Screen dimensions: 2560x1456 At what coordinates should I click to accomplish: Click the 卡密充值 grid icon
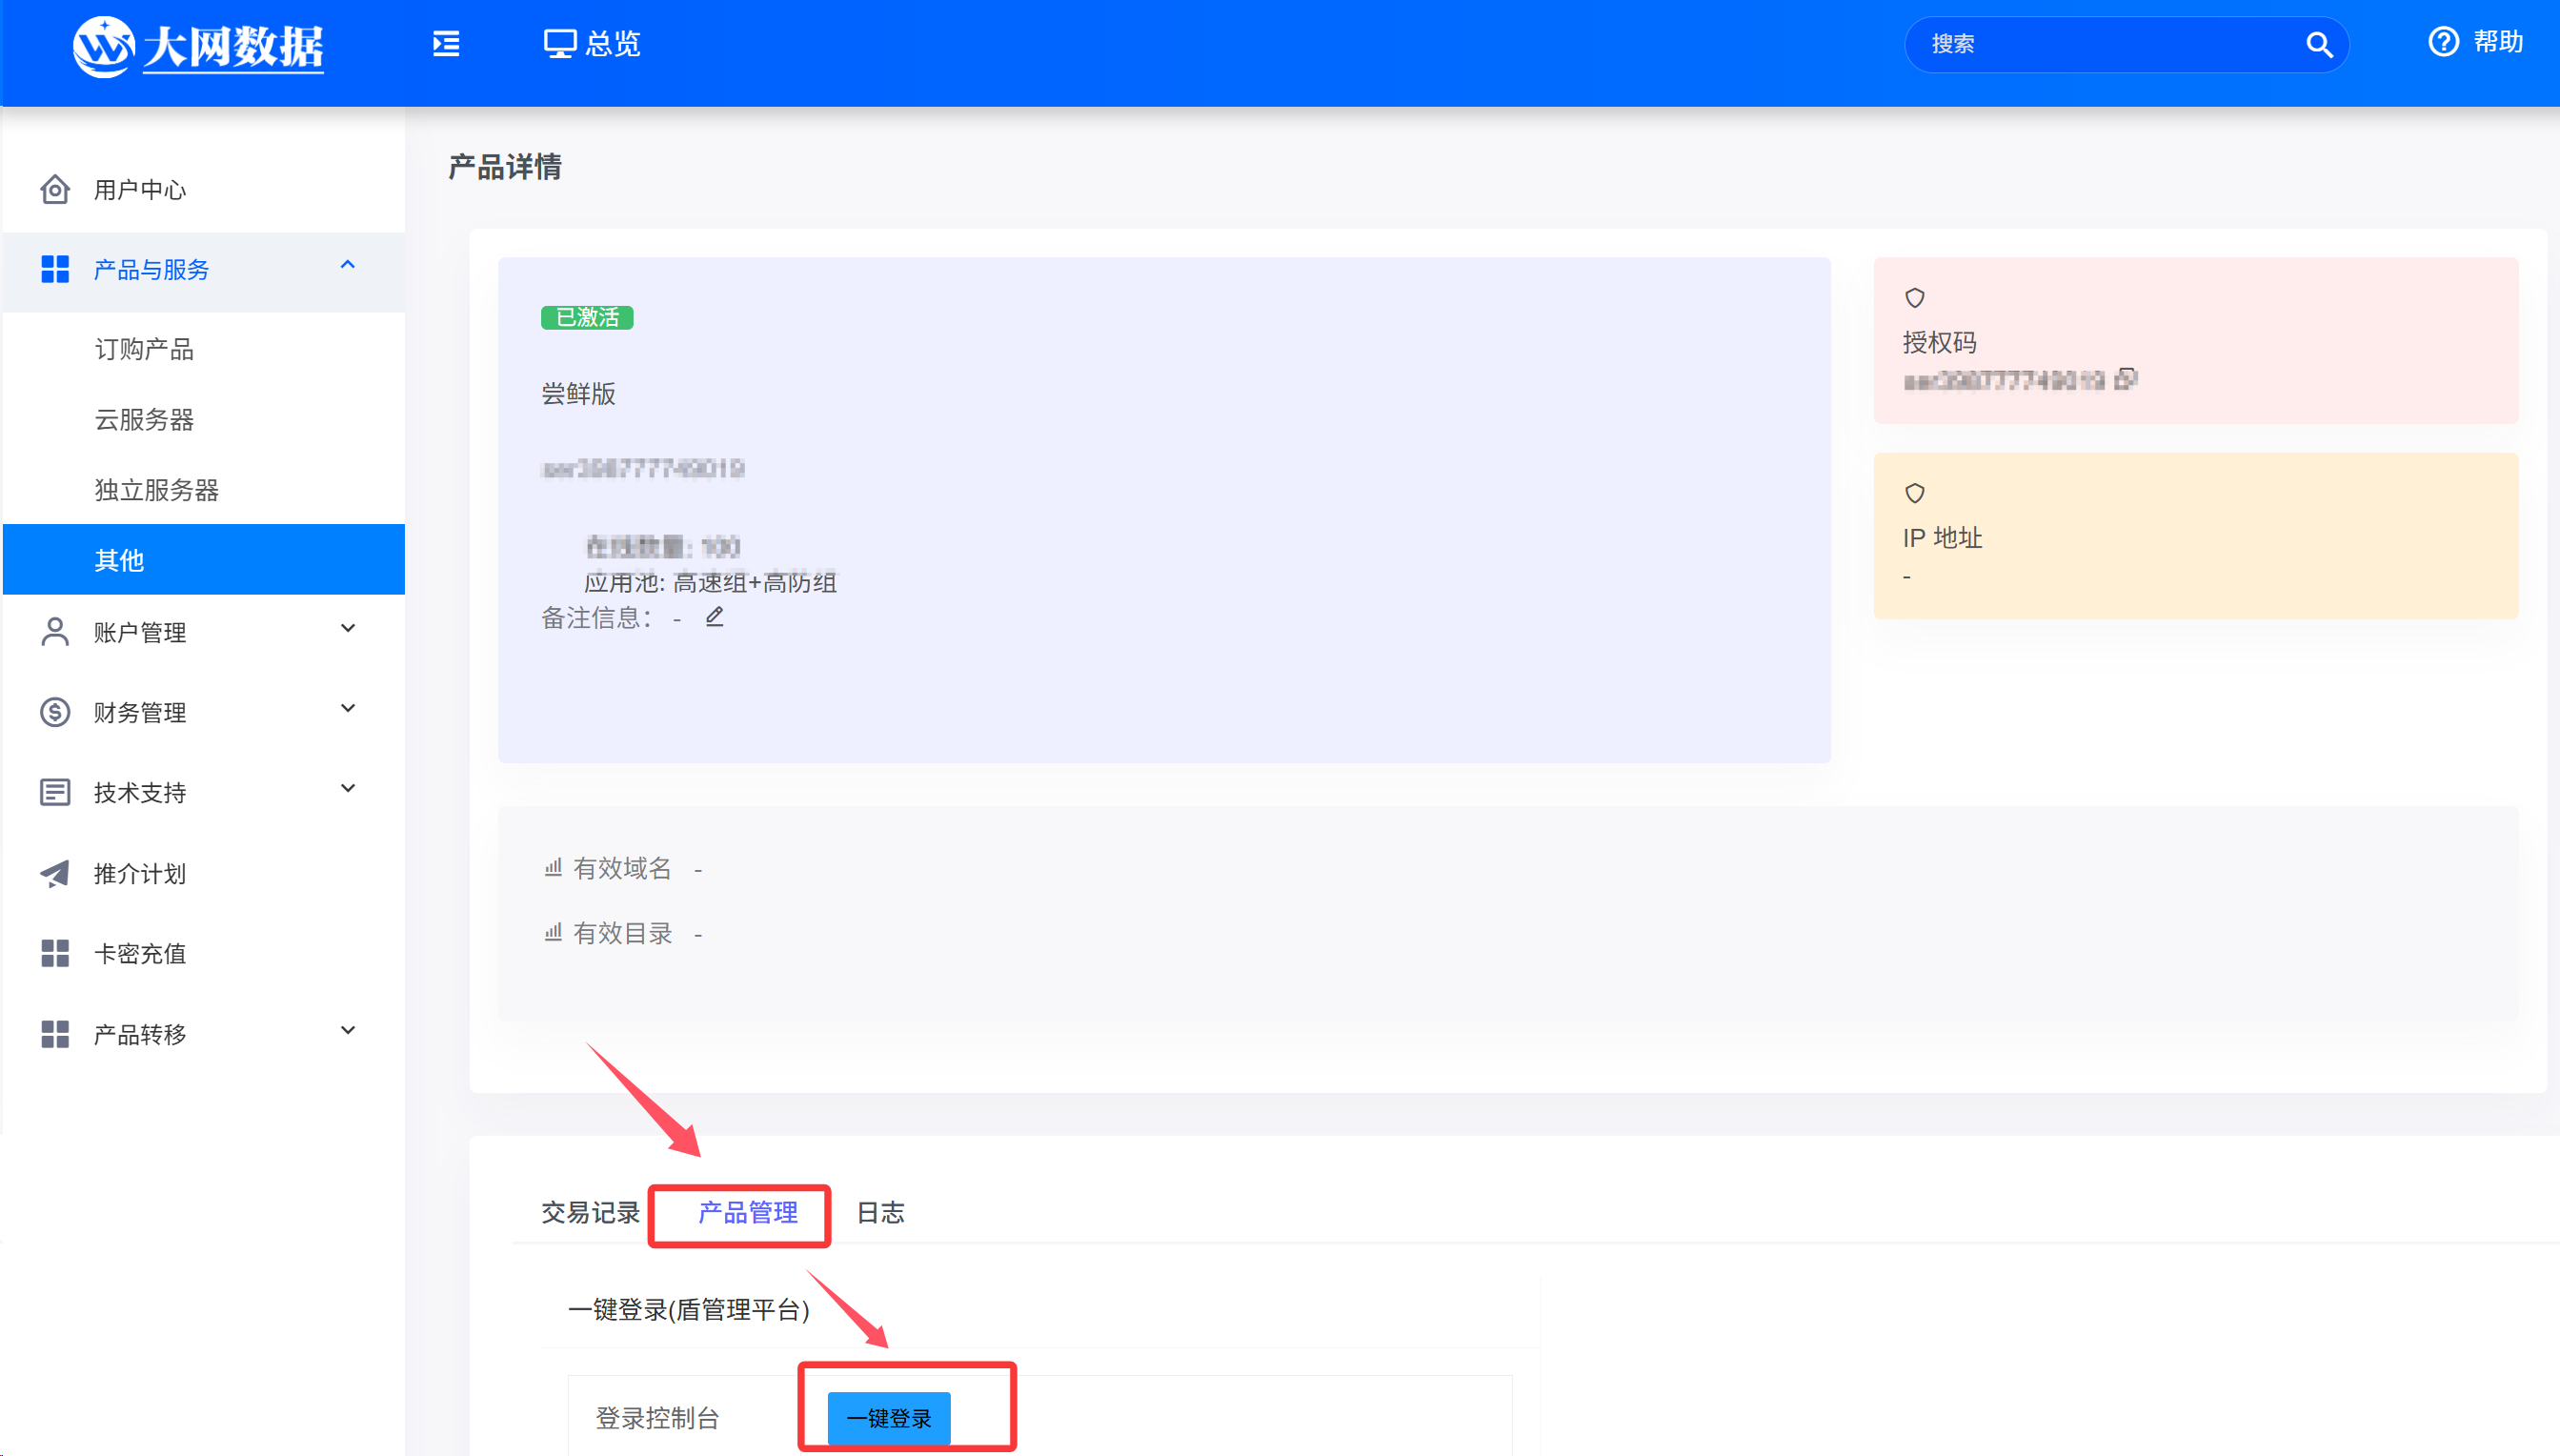coord(55,953)
